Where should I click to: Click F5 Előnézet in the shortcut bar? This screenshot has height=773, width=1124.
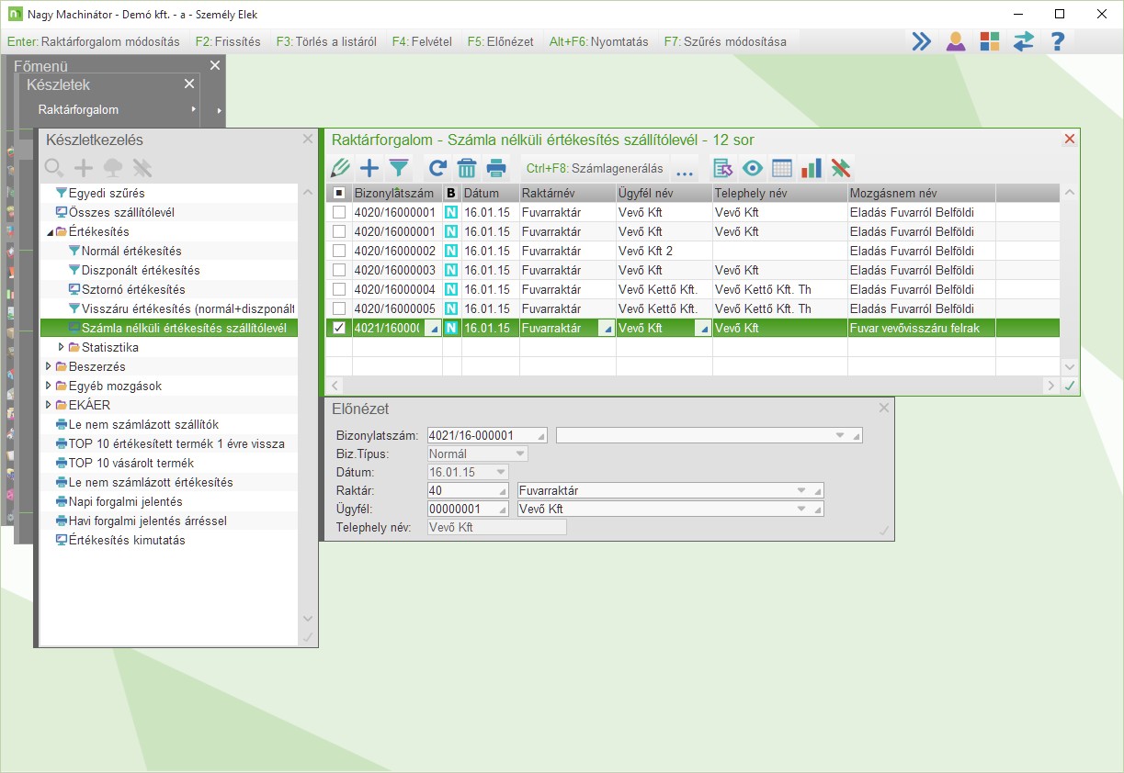coord(500,41)
